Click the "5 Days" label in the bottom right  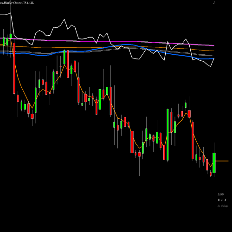pyautogui.click(x=223, y=206)
